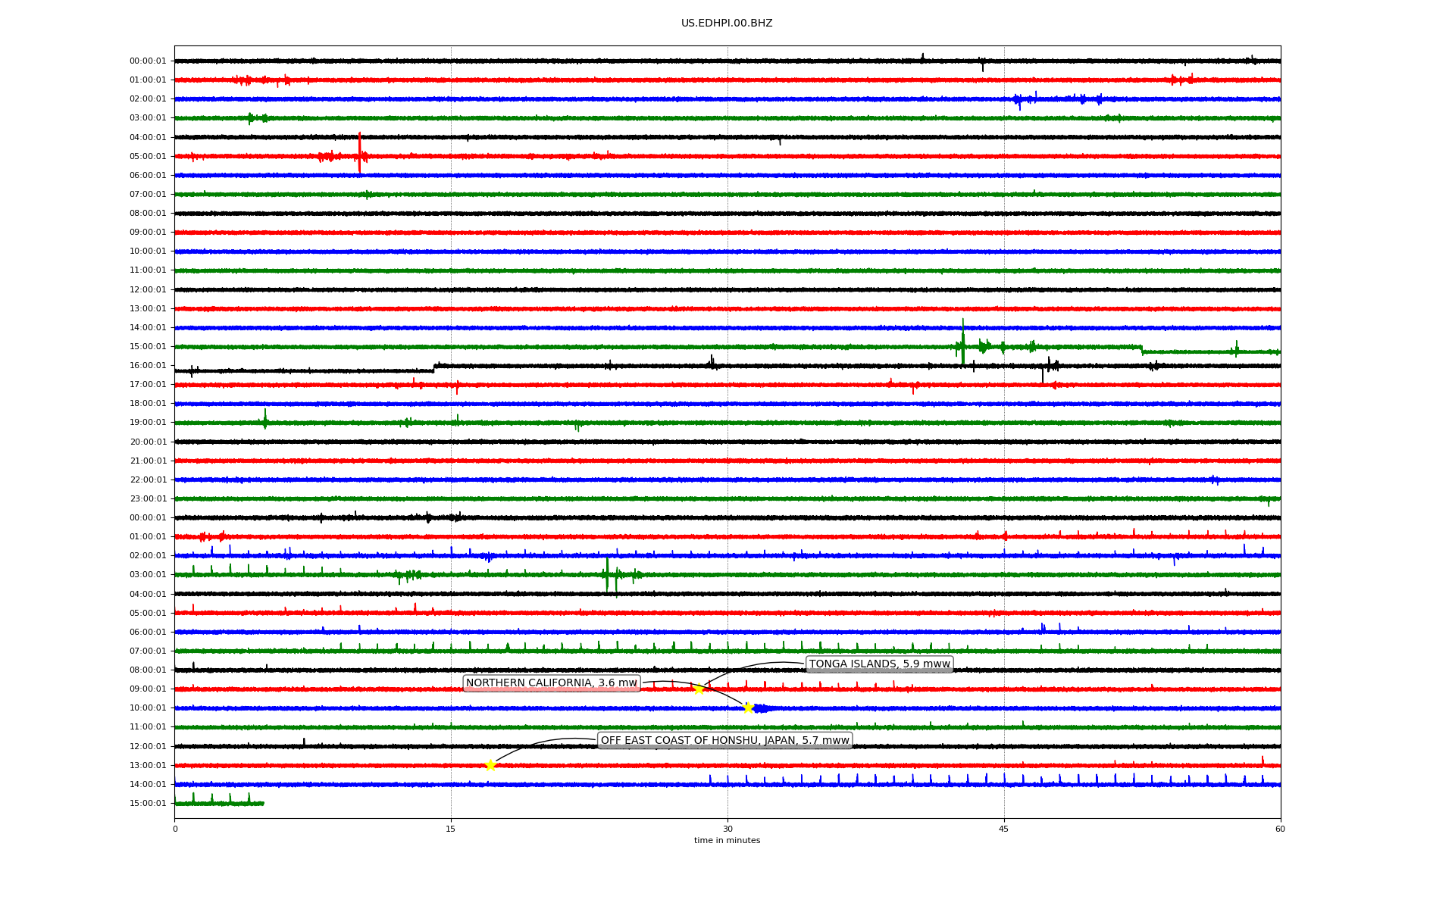Click the first 00:00:01 time label
Screen dimensions: 1455x909
coord(148,61)
